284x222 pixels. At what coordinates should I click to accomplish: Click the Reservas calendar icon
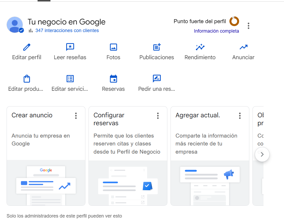click(113, 79)
